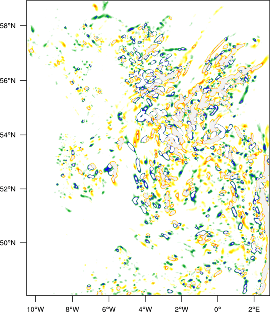The height and width of the screenshot is (312, 270).
Task: Click the 56°N latitude label
Action: coord(8,81)
